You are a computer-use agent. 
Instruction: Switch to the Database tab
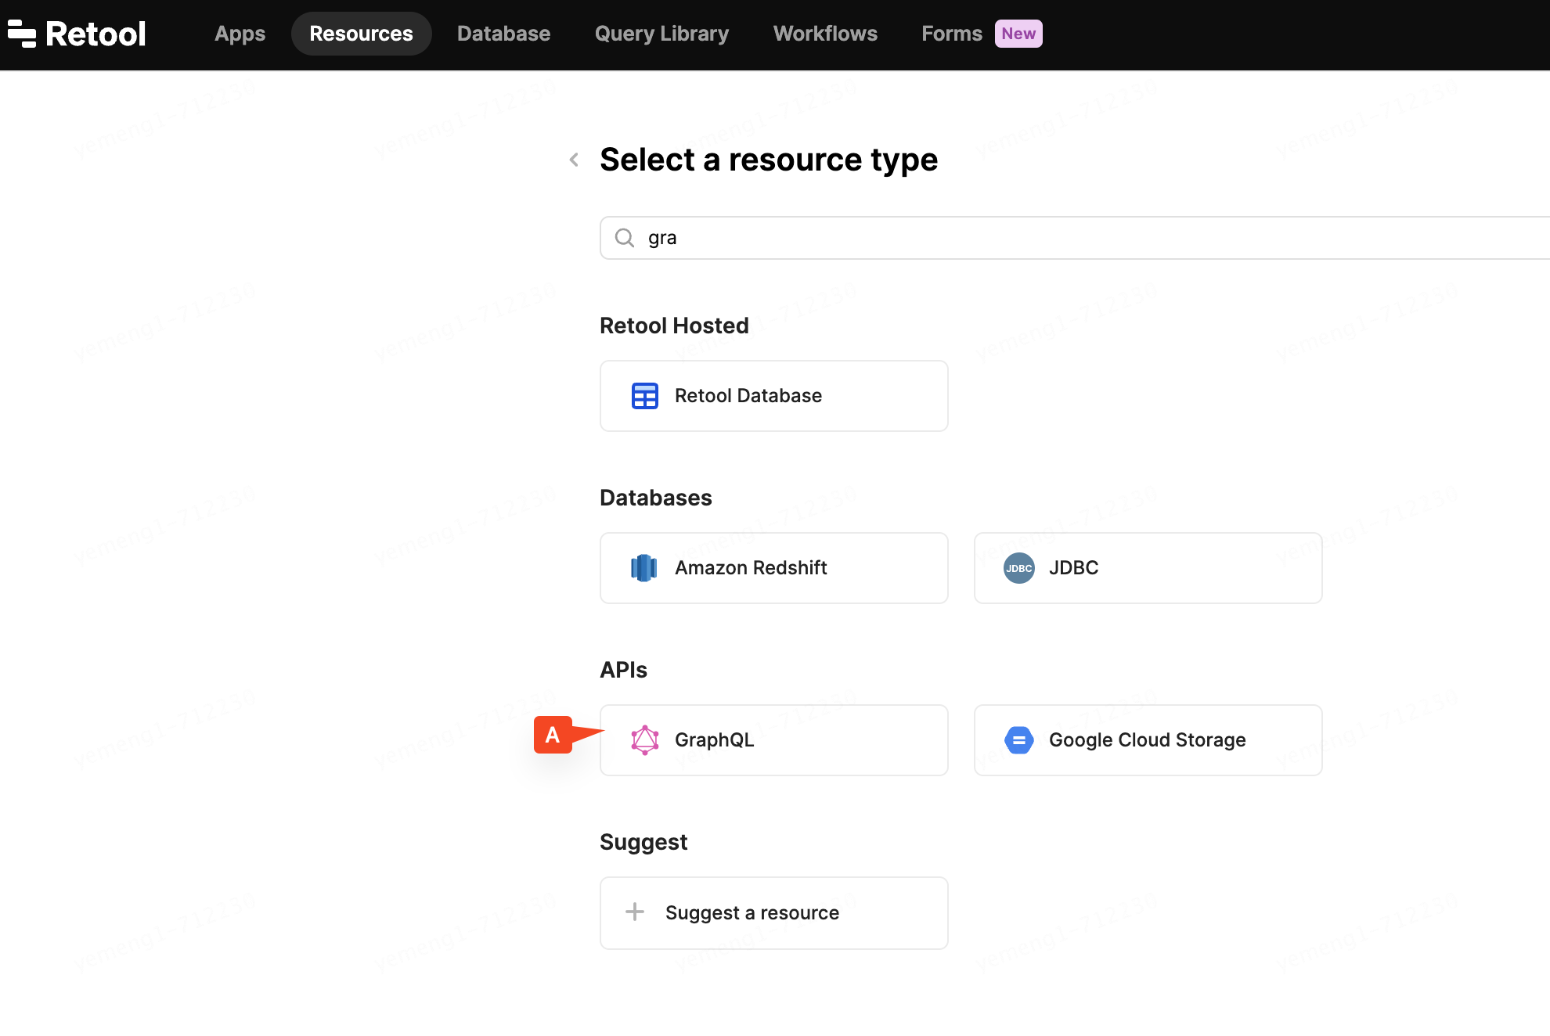click(503, 34)
